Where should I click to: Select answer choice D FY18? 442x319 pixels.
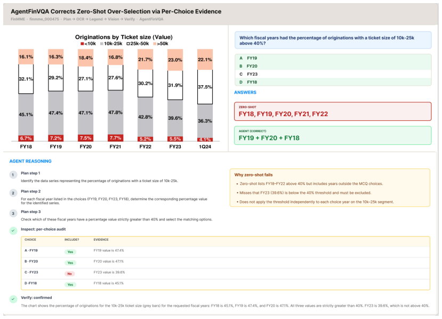333,82
